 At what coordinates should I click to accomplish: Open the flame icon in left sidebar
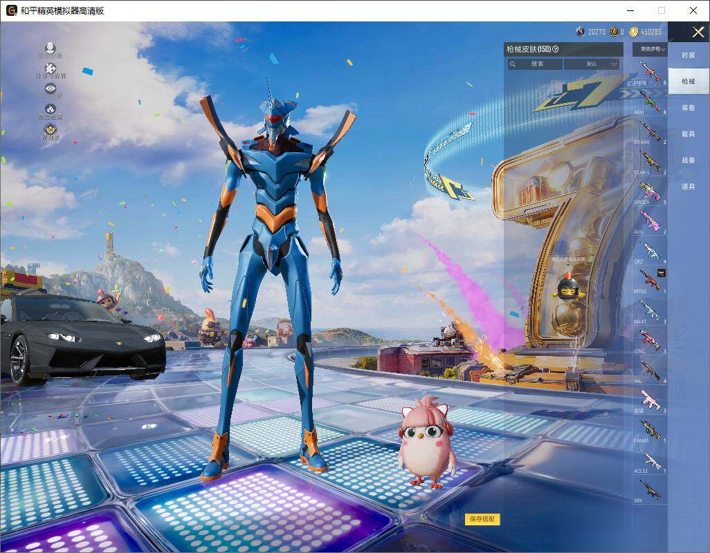[x=51, y=109]
